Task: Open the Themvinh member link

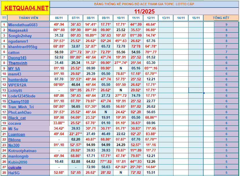Action: pyautogui.click(x=17, y=63)
